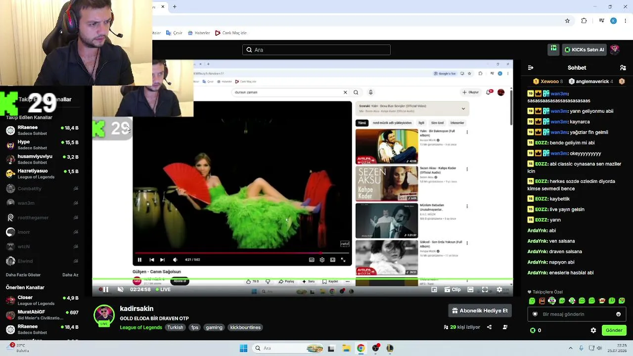Open File Explorer from the taskbar

point(346,348)
